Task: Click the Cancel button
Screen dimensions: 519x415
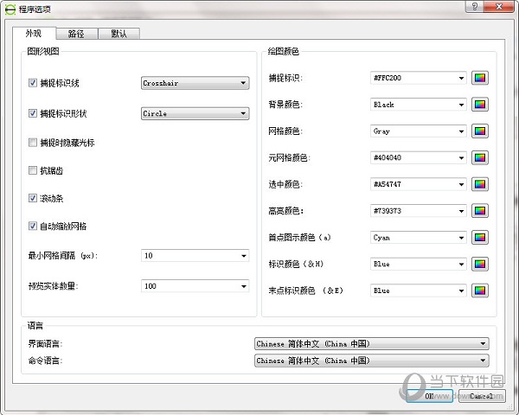Action: 482,396
